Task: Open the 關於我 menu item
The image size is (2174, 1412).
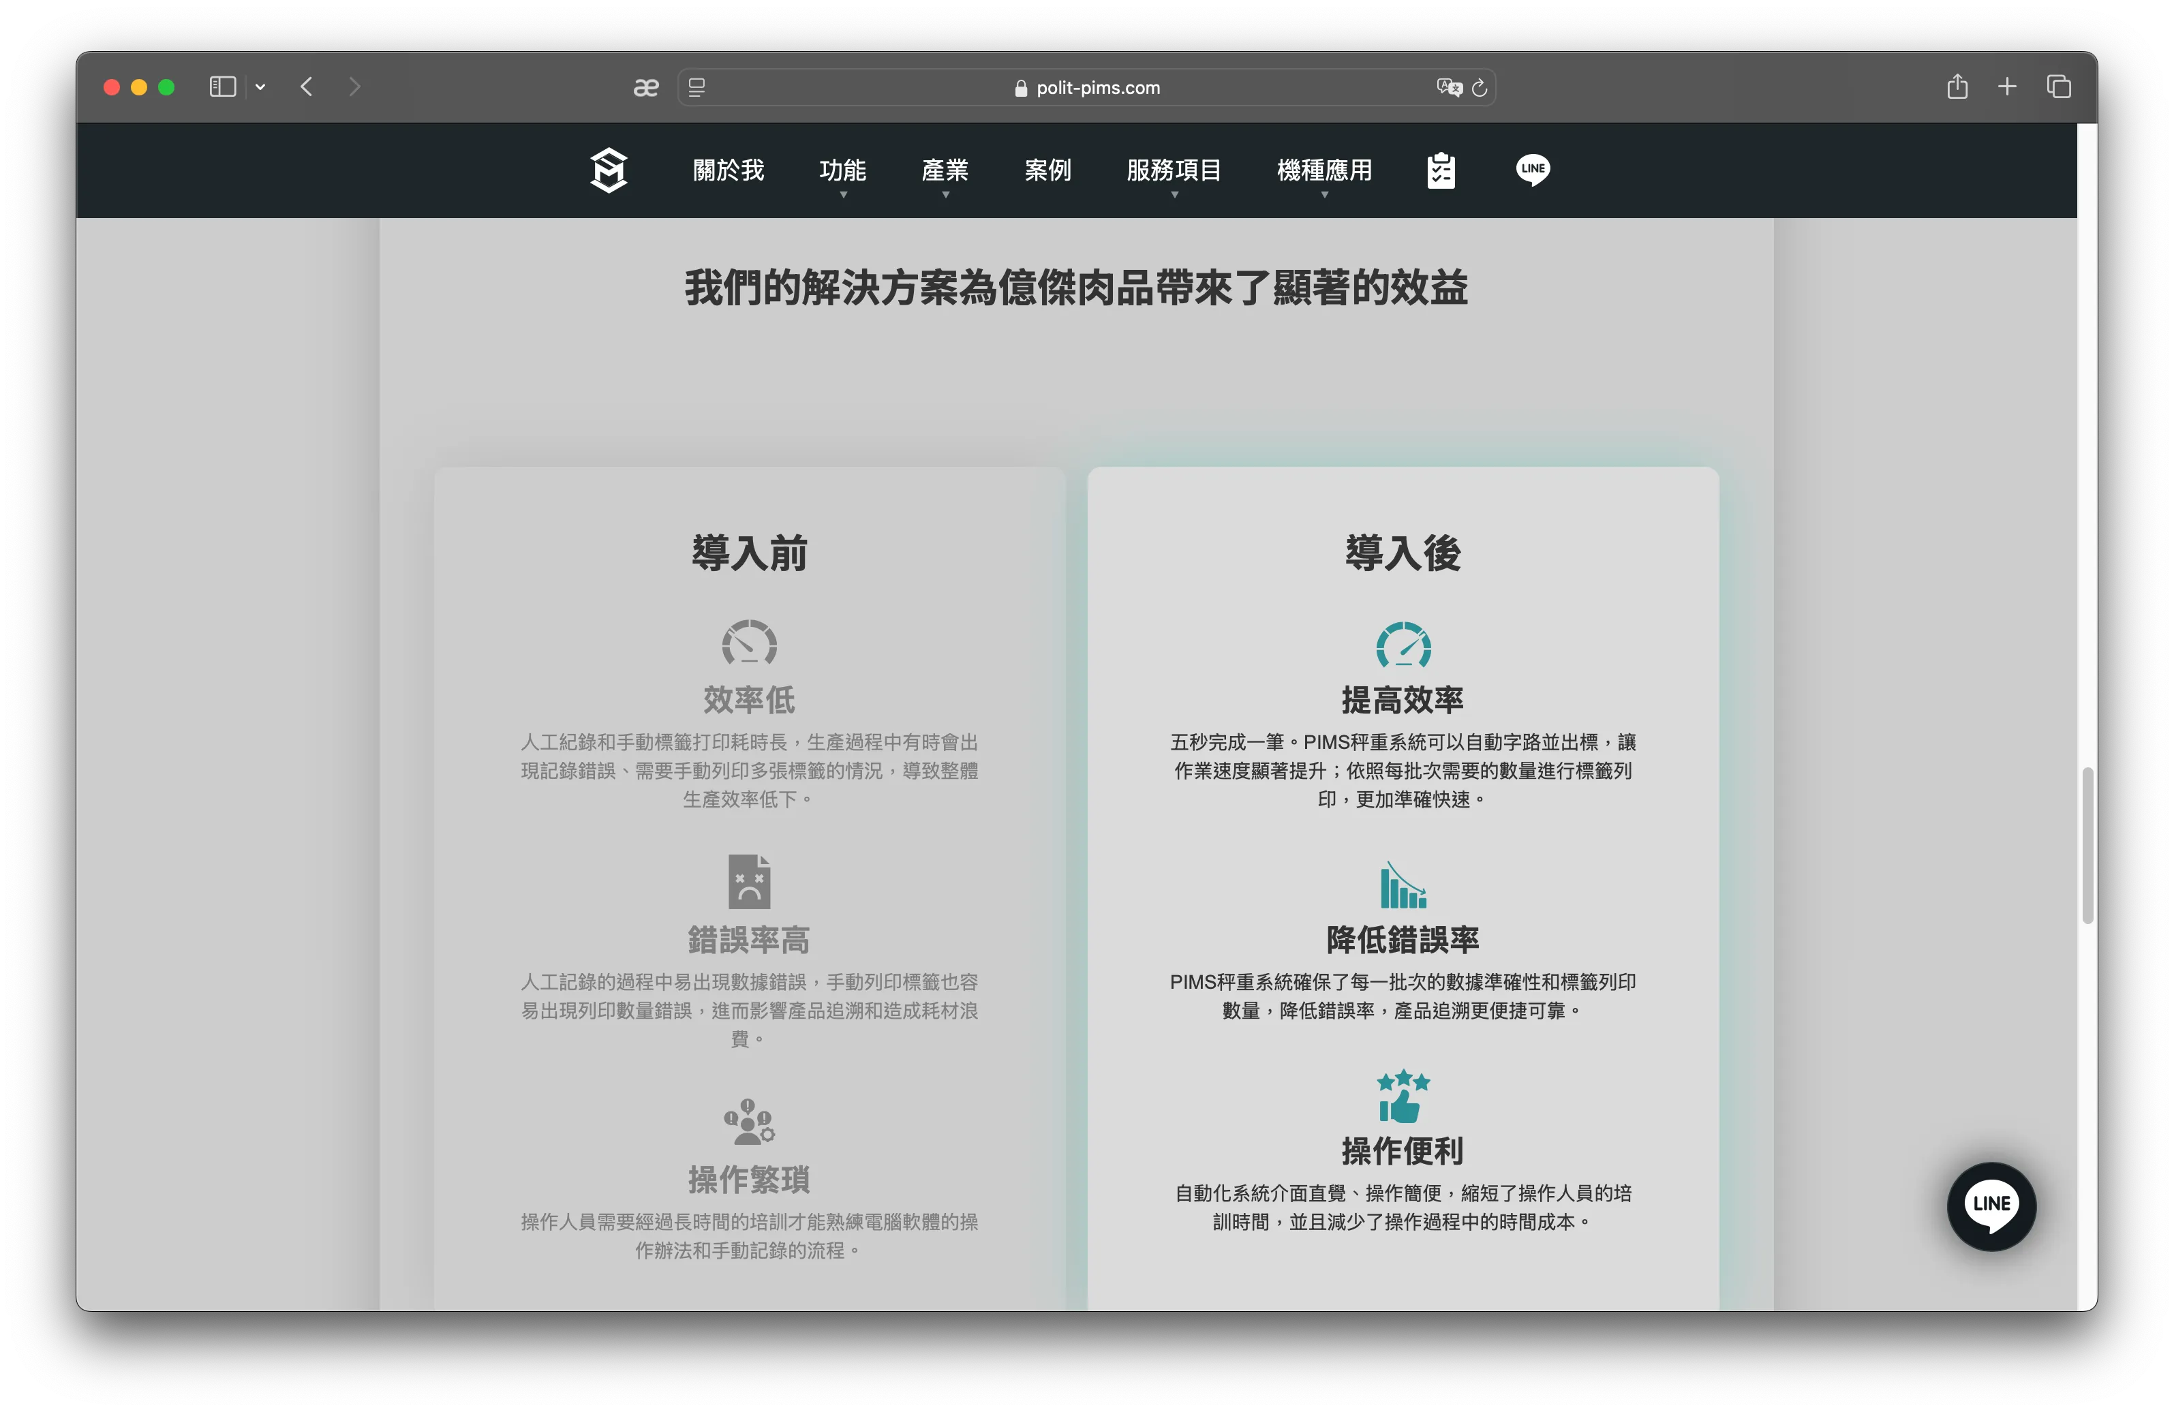Action: click(x=728, y=171)
